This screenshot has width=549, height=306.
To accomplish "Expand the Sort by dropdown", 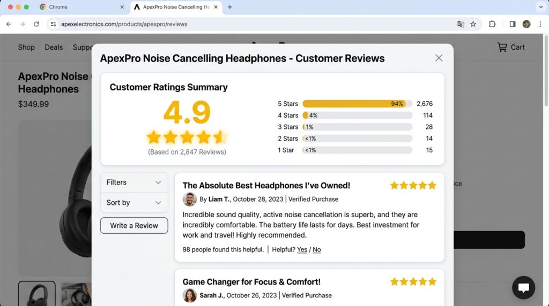I will click(133, 203).
